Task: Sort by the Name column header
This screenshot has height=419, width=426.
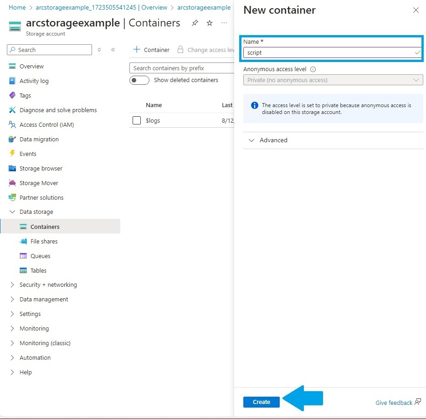Action: tap(154, 105)
